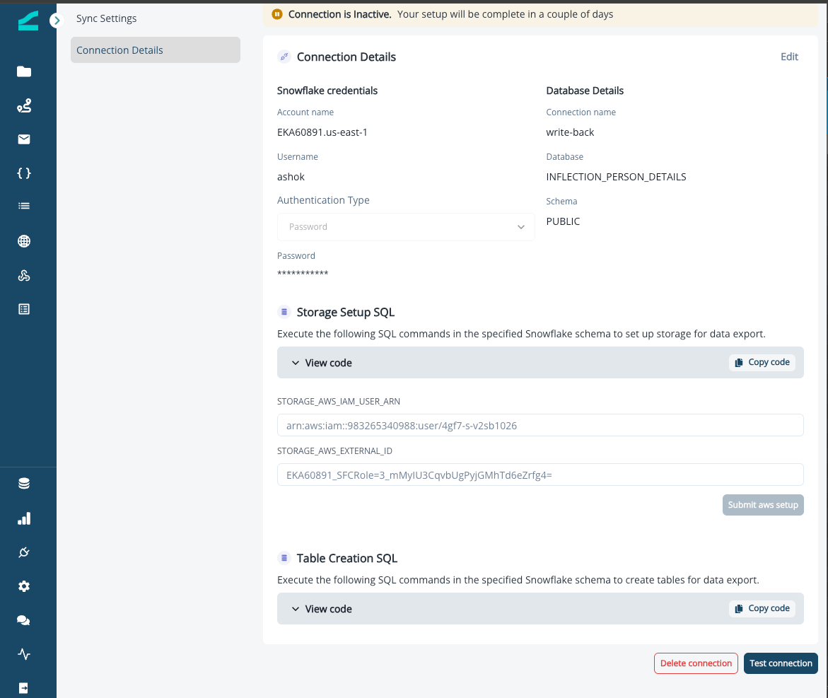828x698 pixels.
Task: Open the plug integrations icon
Action: pyautogui.click(x=24, y=552)
